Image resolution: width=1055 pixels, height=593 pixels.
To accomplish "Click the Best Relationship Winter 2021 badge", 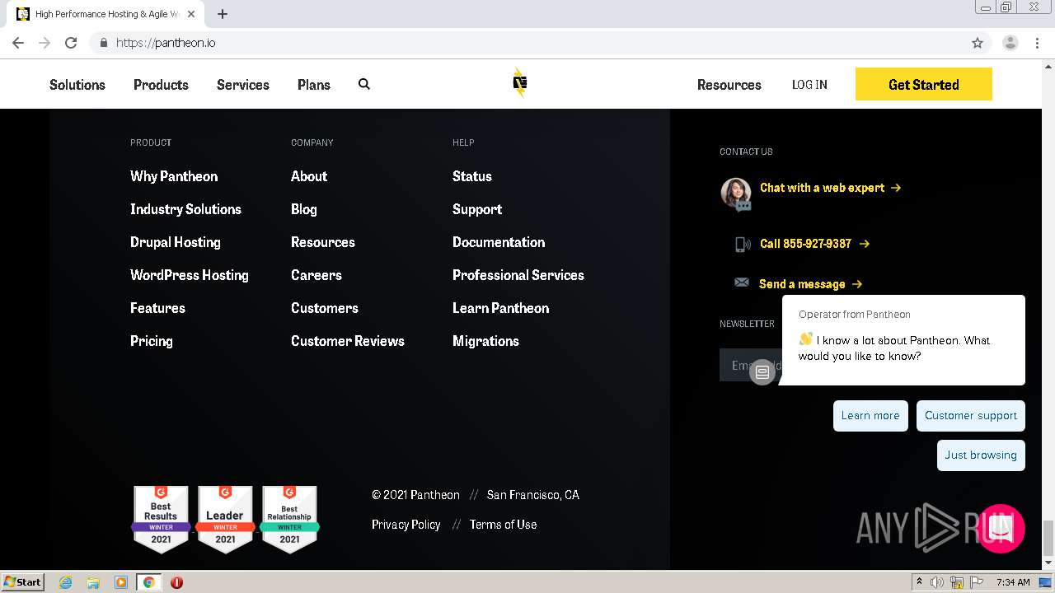I will pos(289,519).
